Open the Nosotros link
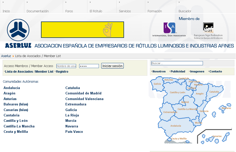 [159, 71]
